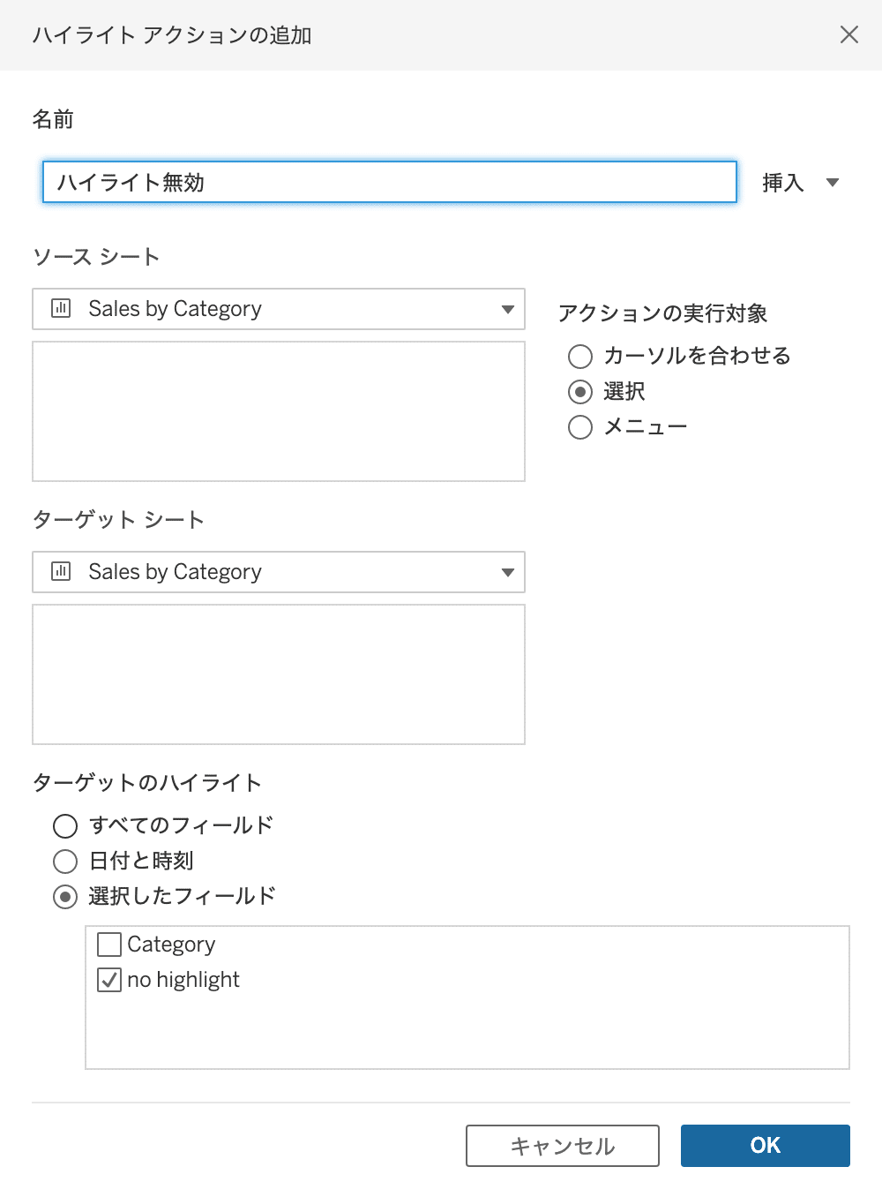The image size is (882, 1197).
Task: Open the ソース シート sheet selector dropdown
Action: [507, 309]
